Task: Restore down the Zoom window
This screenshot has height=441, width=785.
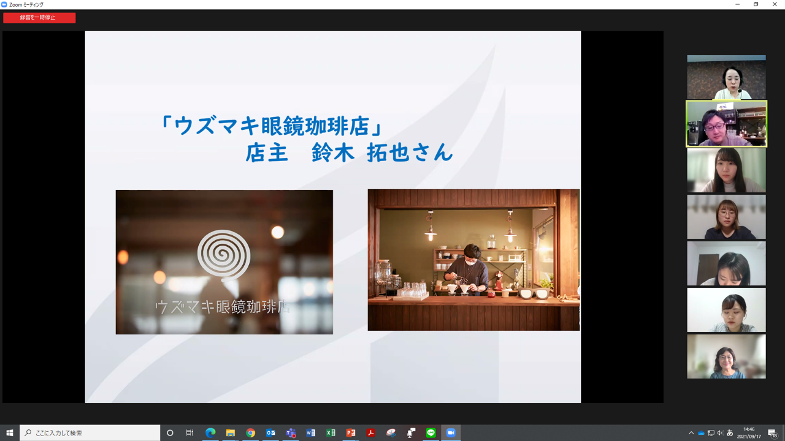Action: [x=756, y=4]
